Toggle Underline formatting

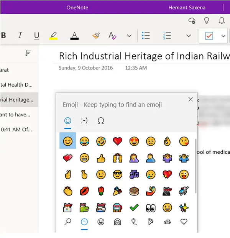pyautogui.click(x=36, y=36)
